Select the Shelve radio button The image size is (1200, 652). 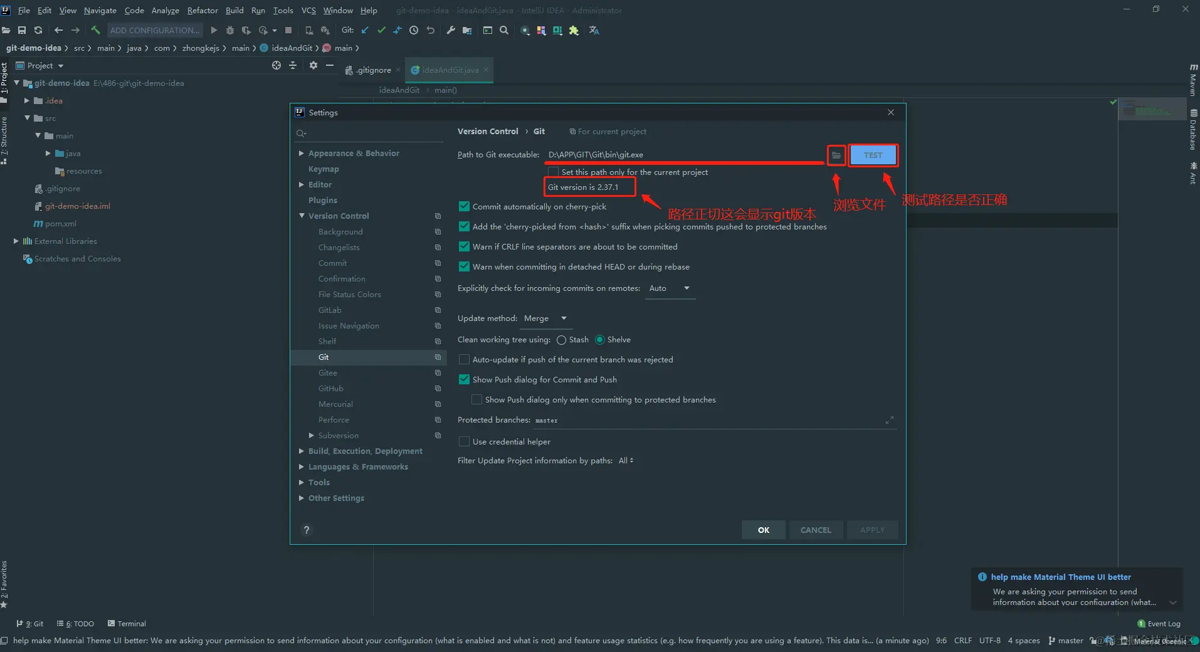600,340
